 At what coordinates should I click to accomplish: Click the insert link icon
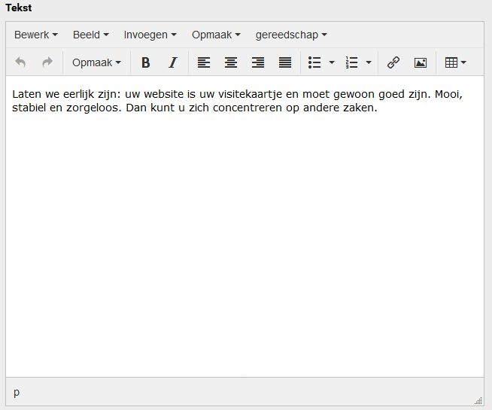tap(393, 62)
